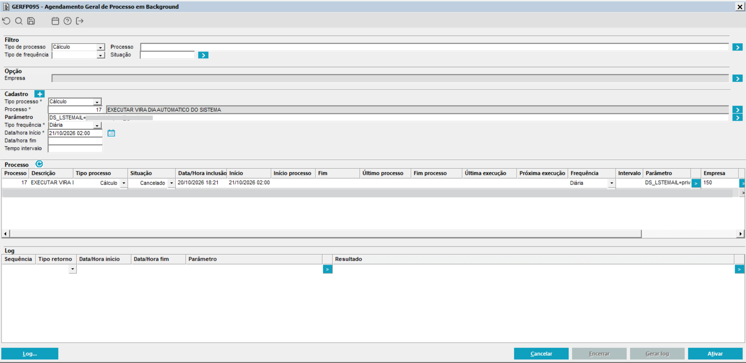Viewport: 746px width, 363px height.
Task: Click the exit toolbar icon
Action: tap(80, 21)
